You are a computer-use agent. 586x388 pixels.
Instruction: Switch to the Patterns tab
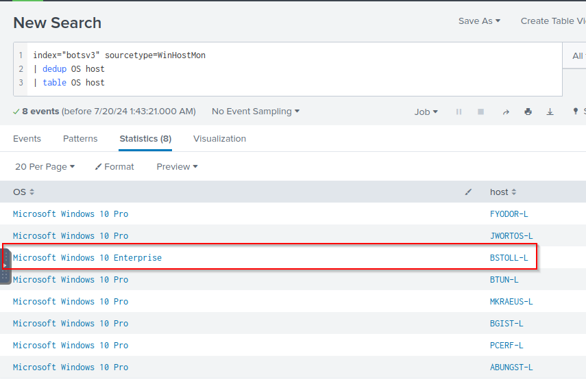(80, 138)
